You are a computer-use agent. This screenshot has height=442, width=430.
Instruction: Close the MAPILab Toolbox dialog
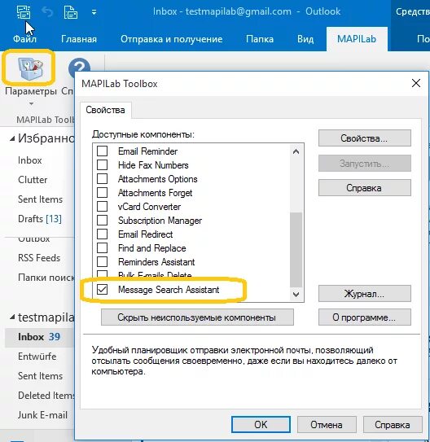416,83
